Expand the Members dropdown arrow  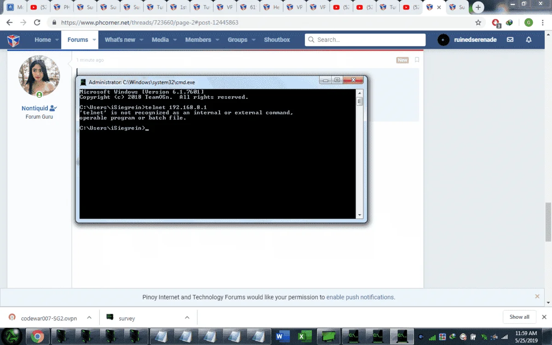coord(218,40)
